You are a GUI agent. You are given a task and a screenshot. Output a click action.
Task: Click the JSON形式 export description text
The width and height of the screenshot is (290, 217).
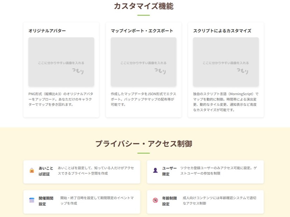pos(143,100)
